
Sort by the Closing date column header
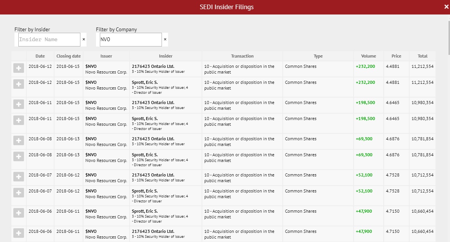[x=69, y=56]
